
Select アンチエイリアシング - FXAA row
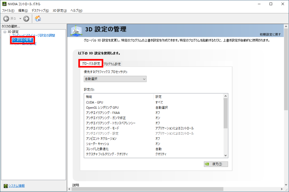pos(154,113)
